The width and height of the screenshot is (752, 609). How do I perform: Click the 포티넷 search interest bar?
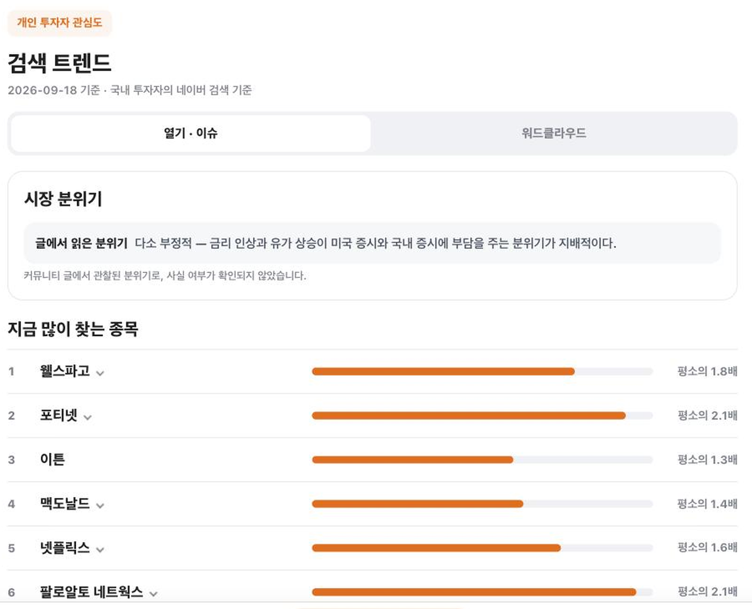(482, 415)
